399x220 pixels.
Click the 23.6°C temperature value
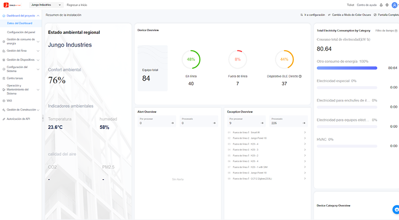click(55, 127)
